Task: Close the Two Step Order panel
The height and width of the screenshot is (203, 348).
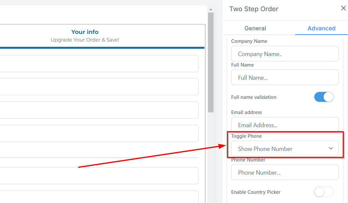Action: point(343,8)
